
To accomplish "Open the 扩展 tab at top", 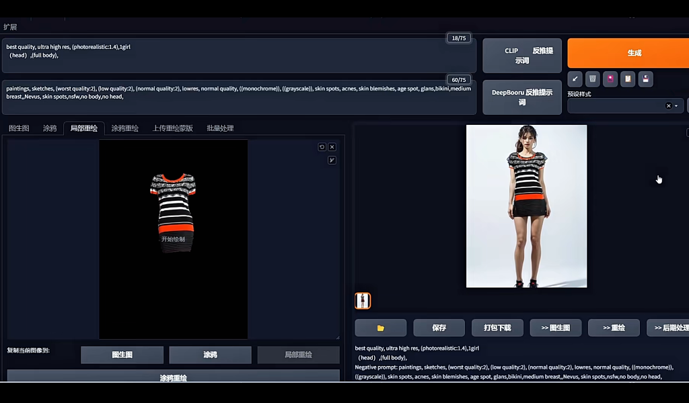I will pos(10,27).
